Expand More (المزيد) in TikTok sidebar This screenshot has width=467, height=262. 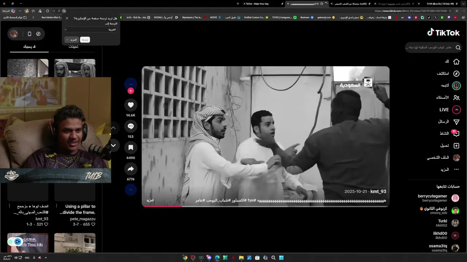tap(449, 170)
